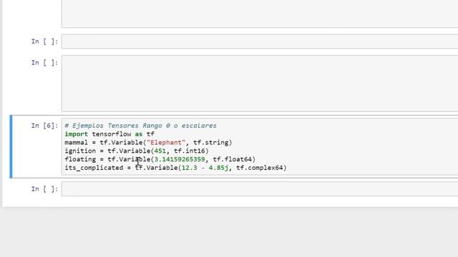Click the first small empty code cell
Screen dimensions: 458x257
point(260,41)
